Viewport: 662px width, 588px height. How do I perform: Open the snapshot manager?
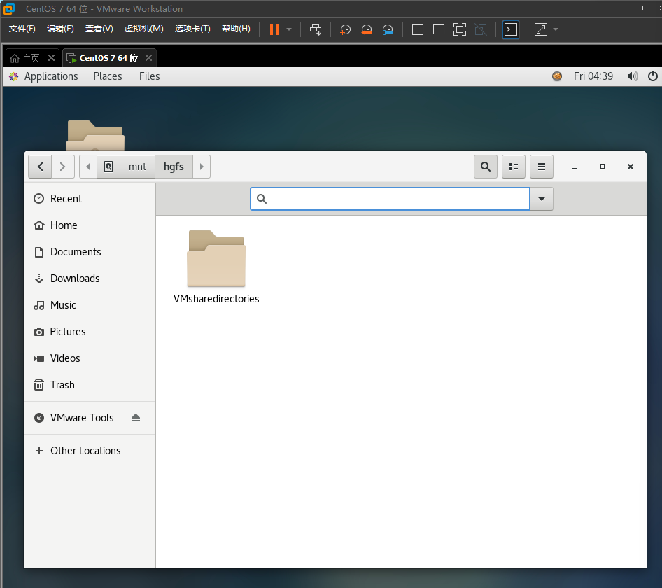[388, 29]
